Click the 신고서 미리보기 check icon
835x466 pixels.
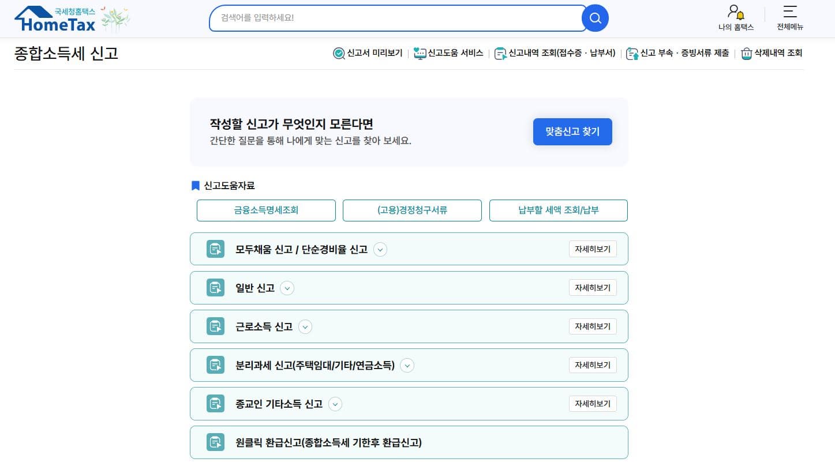pyautogui.click(x=339, y=54)
